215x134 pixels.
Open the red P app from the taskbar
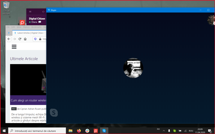pyautogui.click(x=96, y=131)
